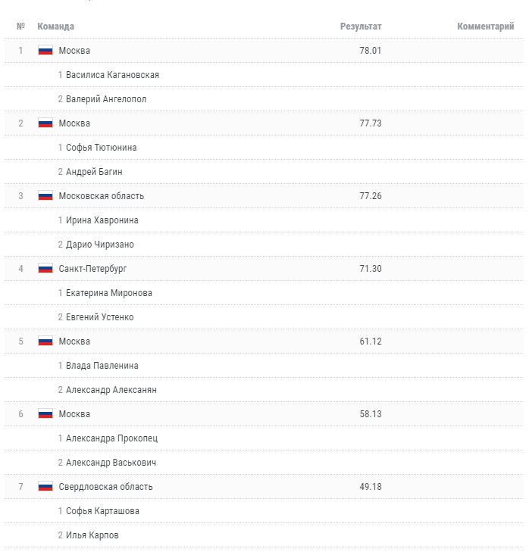Click the Команда column header
The width and height of the screenshot is (529, 555).
[56, 27]
